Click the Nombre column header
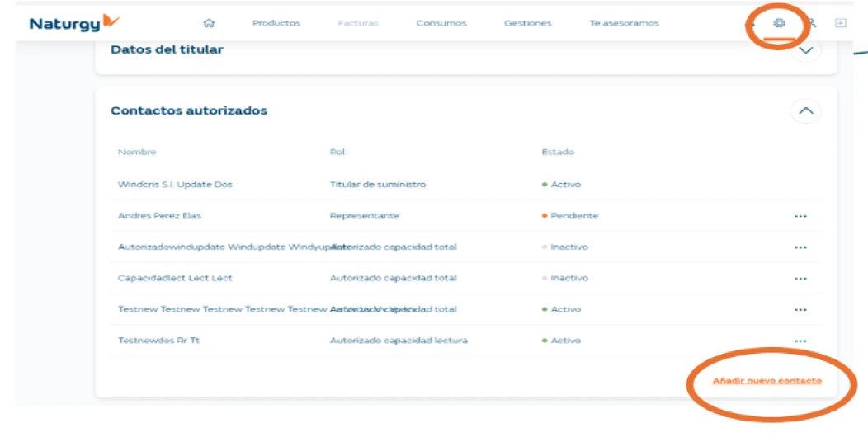Image resolution: width=868 pixels, height=437 pixels. 137,152
